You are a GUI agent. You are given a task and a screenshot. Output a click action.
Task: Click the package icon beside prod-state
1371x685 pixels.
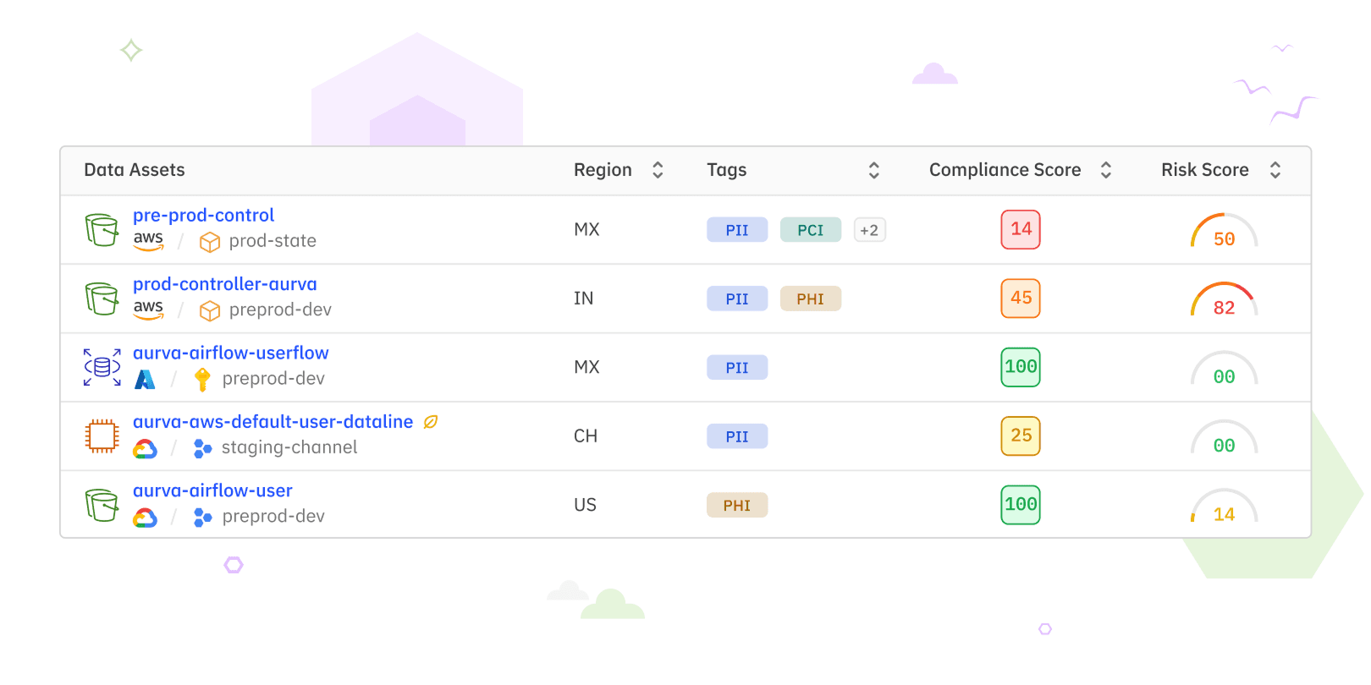[209, 243]
